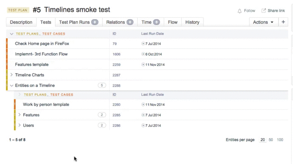
Task: Click run icon beside 7 Jul 2014 for ID 79
Action: coord(143,44)
